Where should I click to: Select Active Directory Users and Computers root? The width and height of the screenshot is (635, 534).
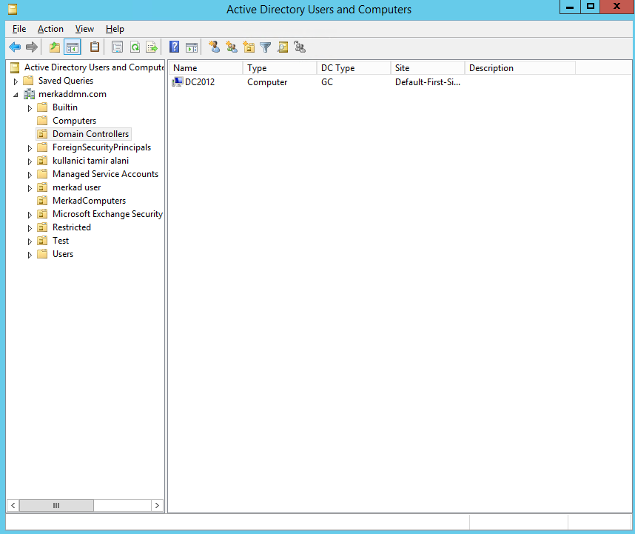click(93, 67)
